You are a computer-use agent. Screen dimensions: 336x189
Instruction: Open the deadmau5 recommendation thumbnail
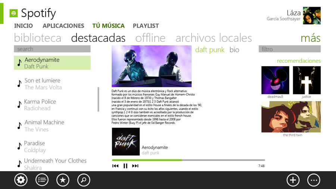point(275,80)
